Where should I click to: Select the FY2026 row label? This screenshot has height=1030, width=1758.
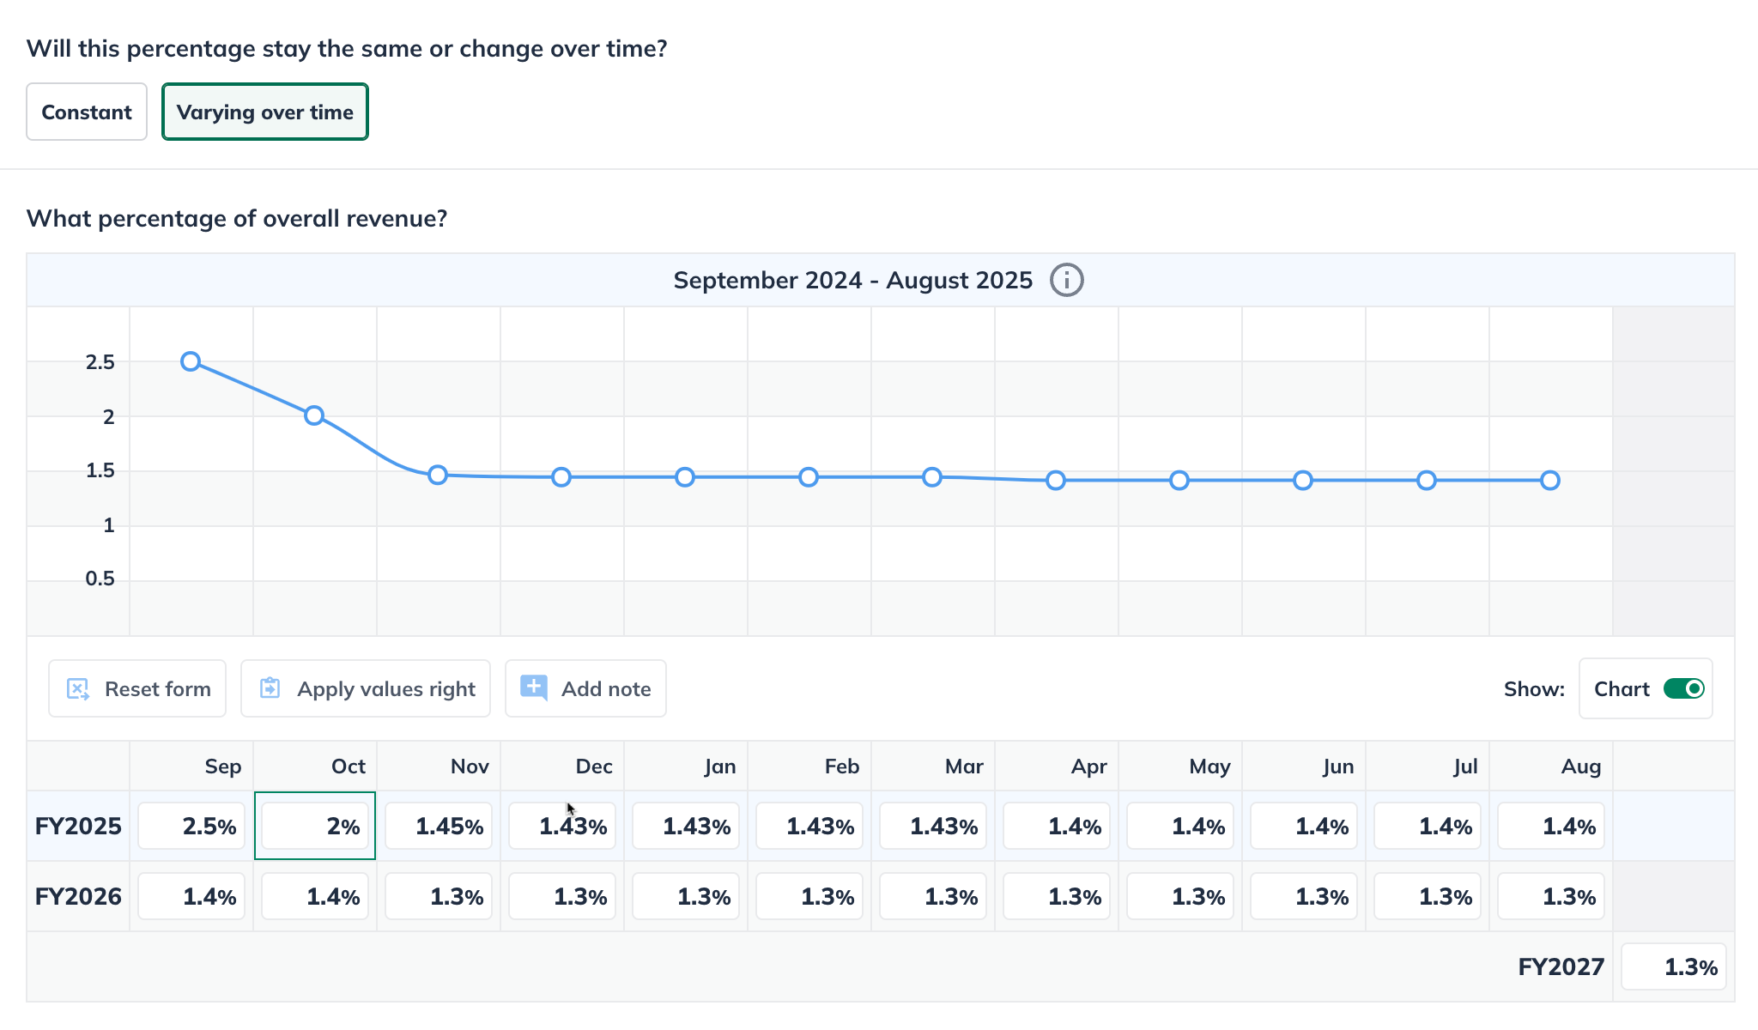78,896
